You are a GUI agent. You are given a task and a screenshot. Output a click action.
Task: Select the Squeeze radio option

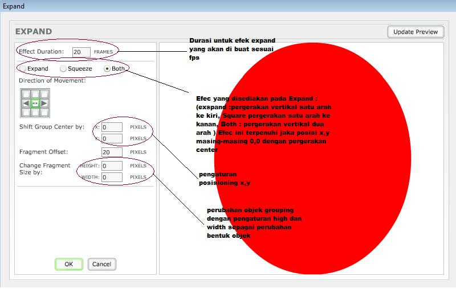coord(63,69)
